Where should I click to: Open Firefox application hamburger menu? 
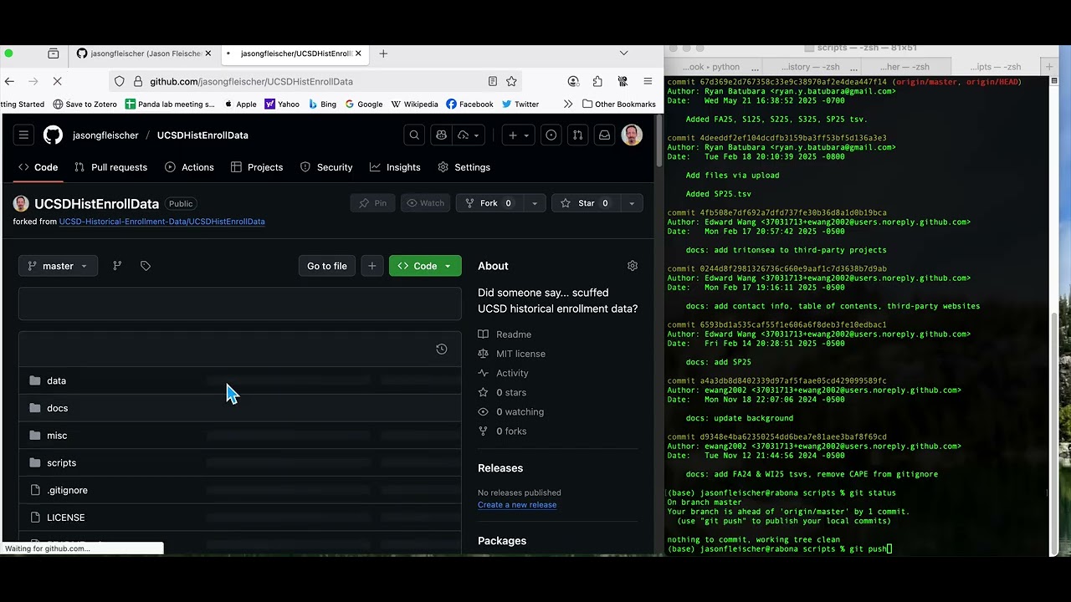[648, 81]
